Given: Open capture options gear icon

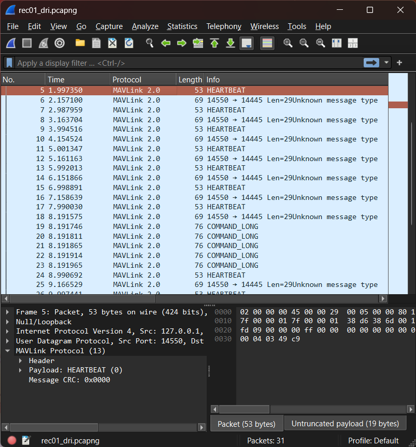Looking at the screenshot, I should coord(60,43).
